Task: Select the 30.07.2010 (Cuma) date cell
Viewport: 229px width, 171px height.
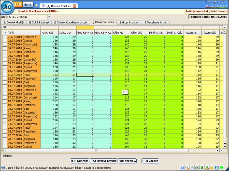Action: (24, 147)
